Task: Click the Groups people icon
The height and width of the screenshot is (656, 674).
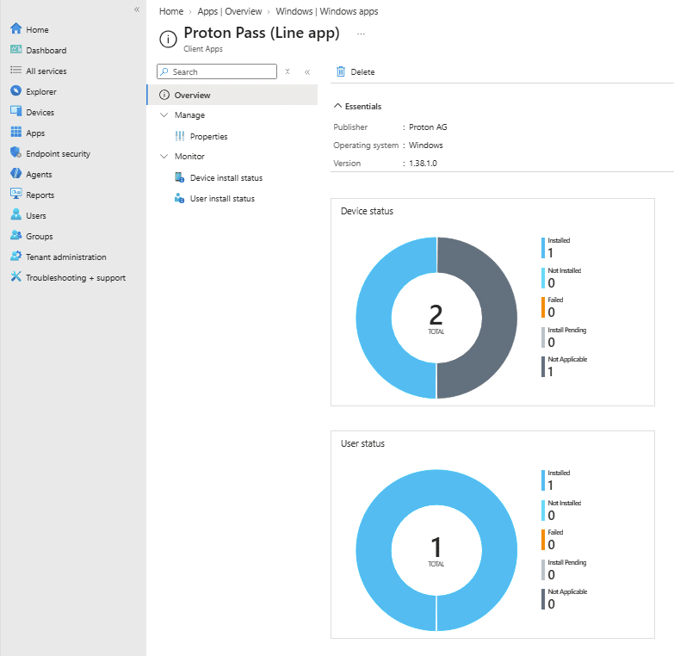Action: 15,235
